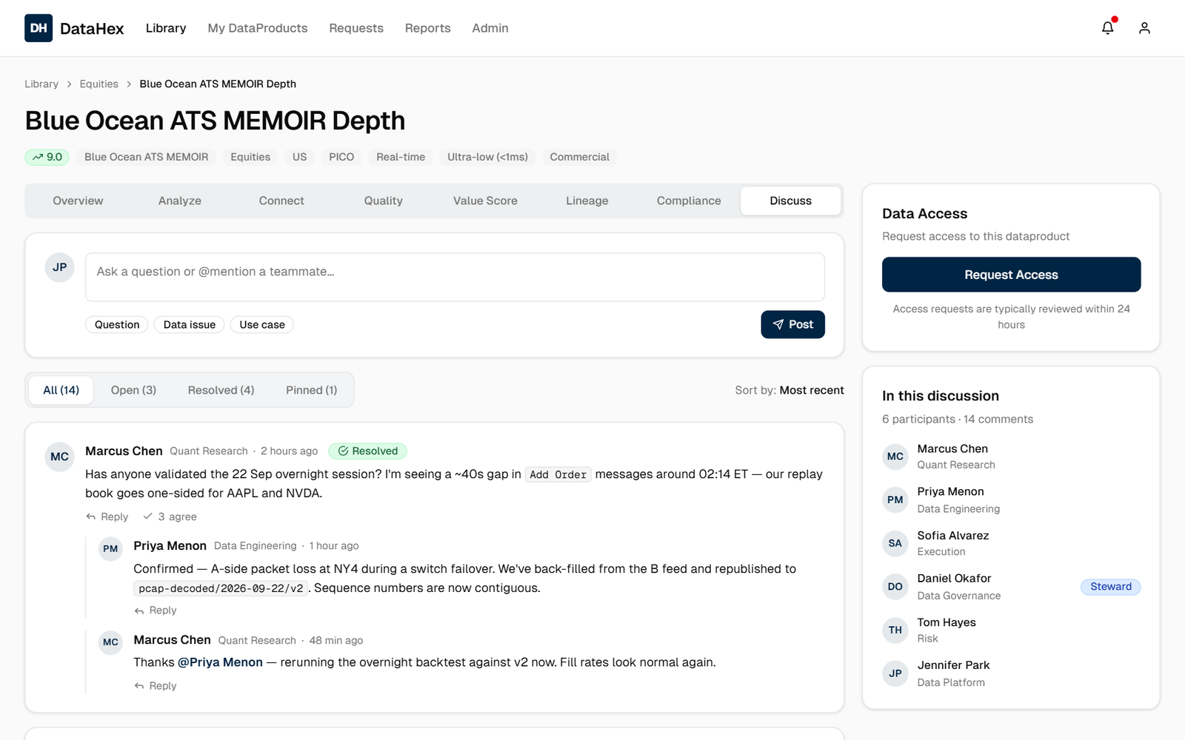This screenshot has width=1185, height=740.
Task: Switch to the Connect tab
Action: click(x=281, y=201)
